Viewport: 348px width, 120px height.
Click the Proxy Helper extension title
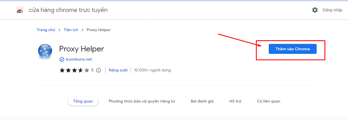point(81,49)
